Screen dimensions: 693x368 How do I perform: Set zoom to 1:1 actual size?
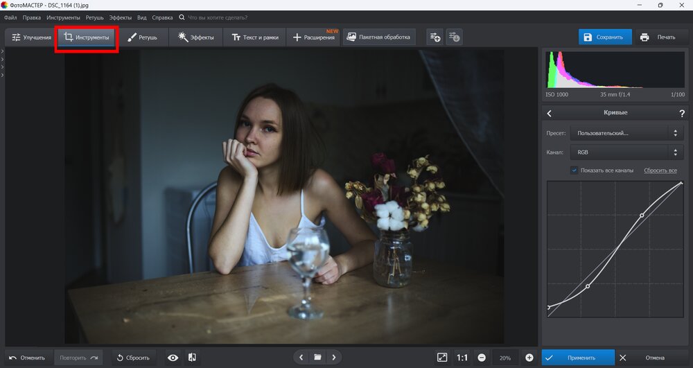(x=462, y=358)
